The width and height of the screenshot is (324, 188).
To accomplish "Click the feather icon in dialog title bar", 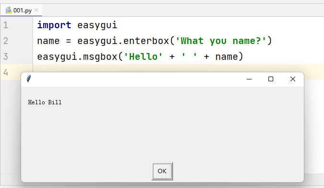I will [29, 79].
